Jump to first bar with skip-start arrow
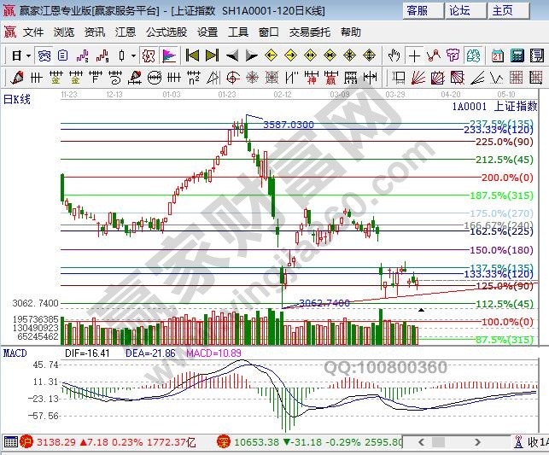This screenshot has width=549, height=455. pos(192,55)
